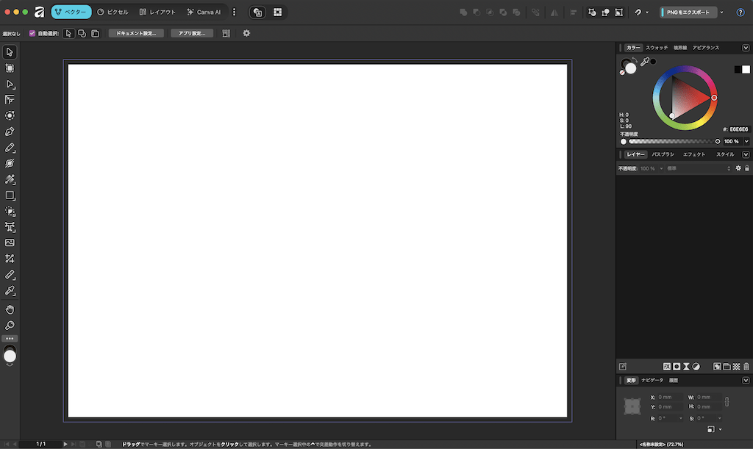
Task: Select the Rectangle shape tool
Action: click(x=10, y=195)
